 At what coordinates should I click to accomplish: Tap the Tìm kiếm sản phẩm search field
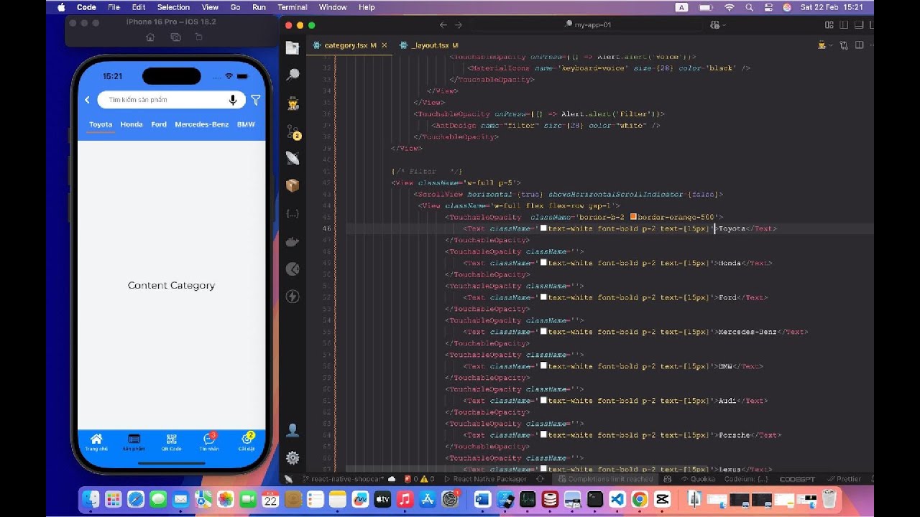[171, 100]
